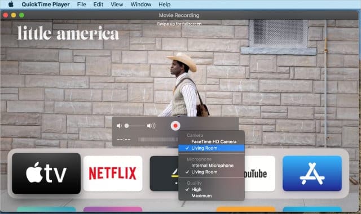Minimize the Movie Recording window
This screenshot has width=361, height=214.
[14, 15]
